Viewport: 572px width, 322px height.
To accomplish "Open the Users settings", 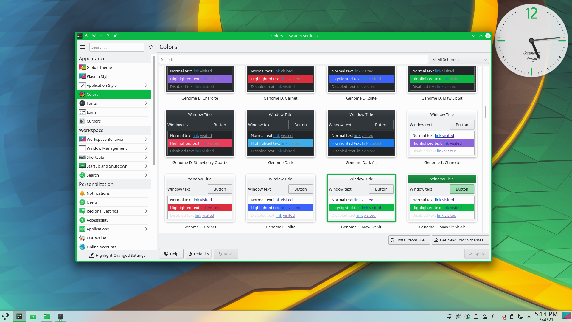I will pos(114,202).
